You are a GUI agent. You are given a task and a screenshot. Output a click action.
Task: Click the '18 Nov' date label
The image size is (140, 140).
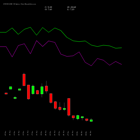click(x=37, y=133)
